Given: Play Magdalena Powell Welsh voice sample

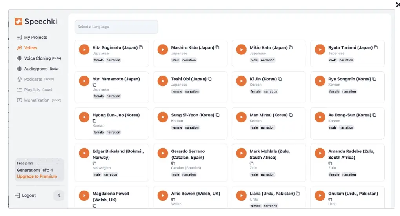Looking at the screenshot, I should click(84, 196).
